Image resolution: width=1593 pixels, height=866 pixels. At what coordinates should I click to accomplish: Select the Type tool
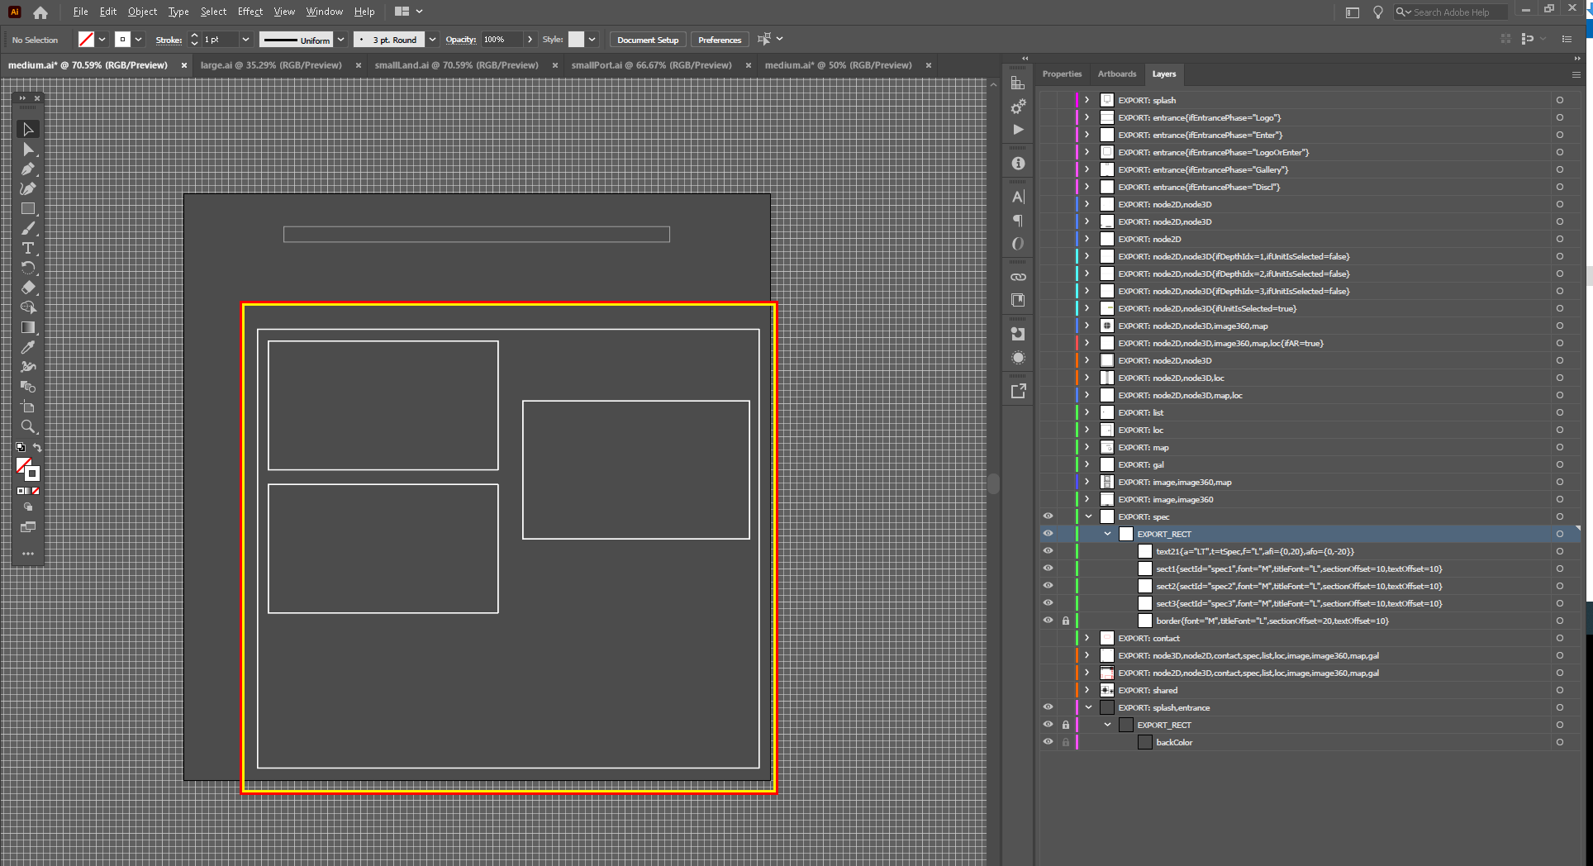(27, 248)
